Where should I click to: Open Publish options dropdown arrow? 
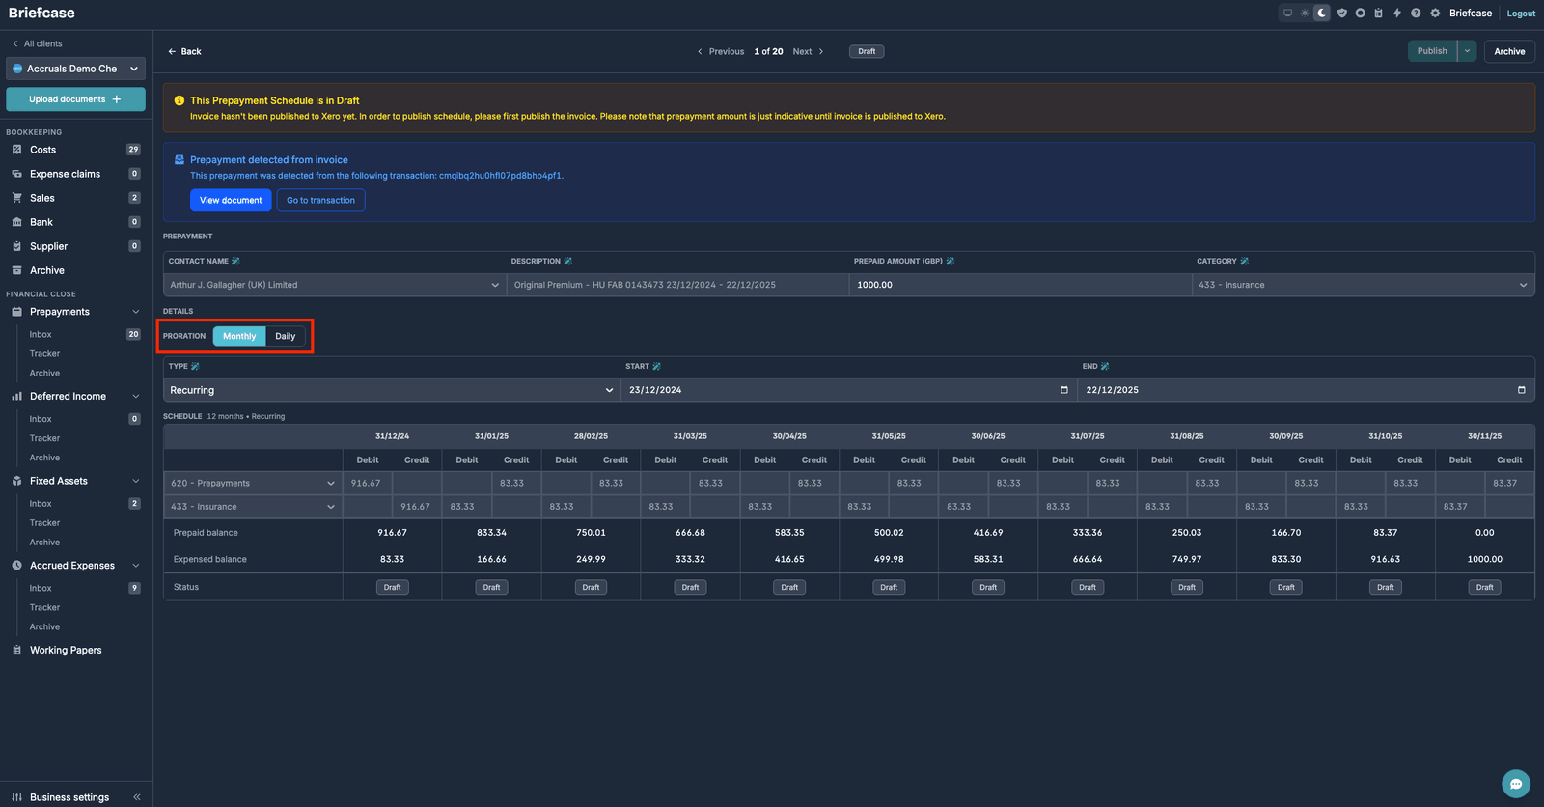point(1467,51)
